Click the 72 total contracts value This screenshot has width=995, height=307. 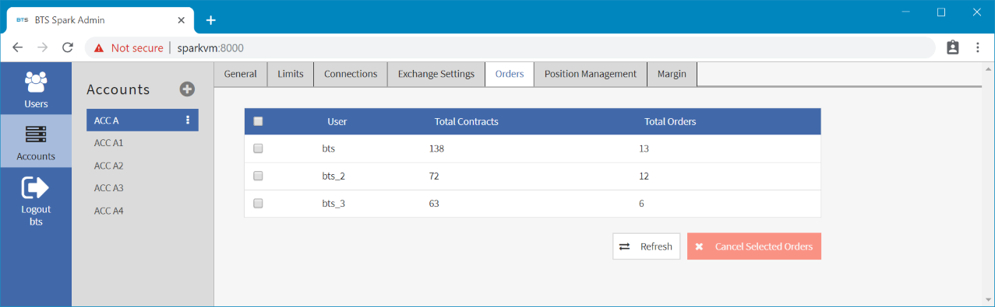point(434,176)
